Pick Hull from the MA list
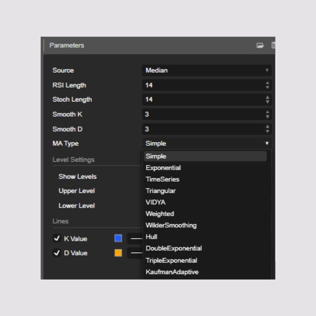This screenshot has width=316, height=316. click(x=152, y=237)
